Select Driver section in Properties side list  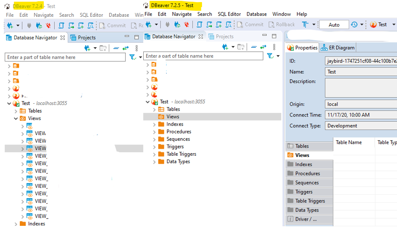pos(309,219)
